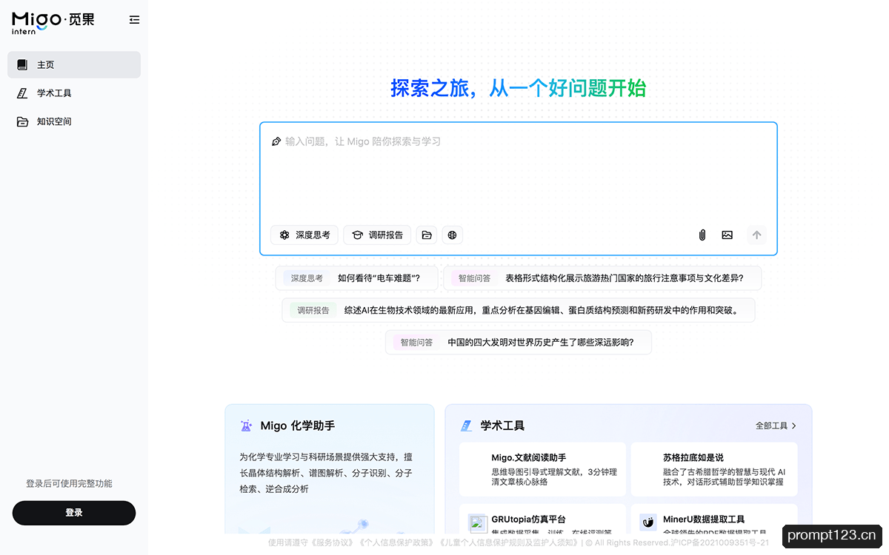Toggle 调研报告 mode
Image resolution: width=889 pixels, height=555 pixels.
(x=377, y=235)
